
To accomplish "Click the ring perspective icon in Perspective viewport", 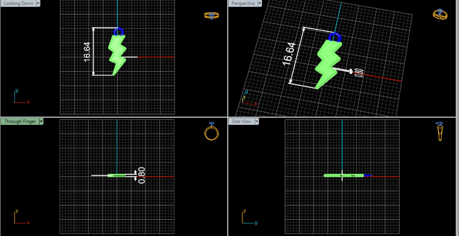I will 440,14.
